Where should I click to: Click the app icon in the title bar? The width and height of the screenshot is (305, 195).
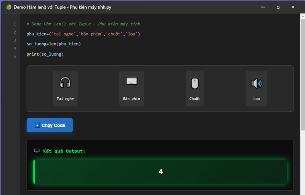pyautogui.click(x=8, y=7)
